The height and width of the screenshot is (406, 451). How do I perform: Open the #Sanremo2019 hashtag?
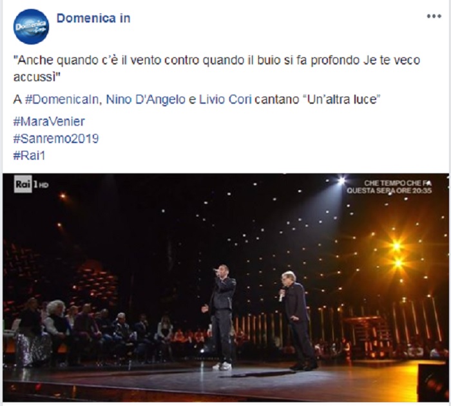point(56,139)
